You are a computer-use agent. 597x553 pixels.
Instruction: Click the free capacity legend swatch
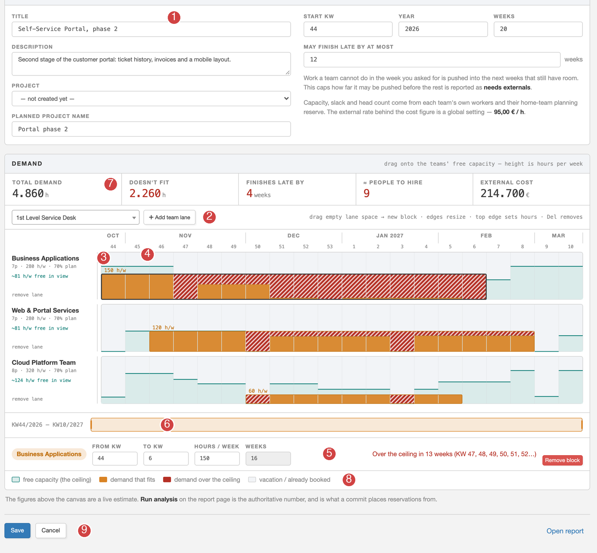16,480
